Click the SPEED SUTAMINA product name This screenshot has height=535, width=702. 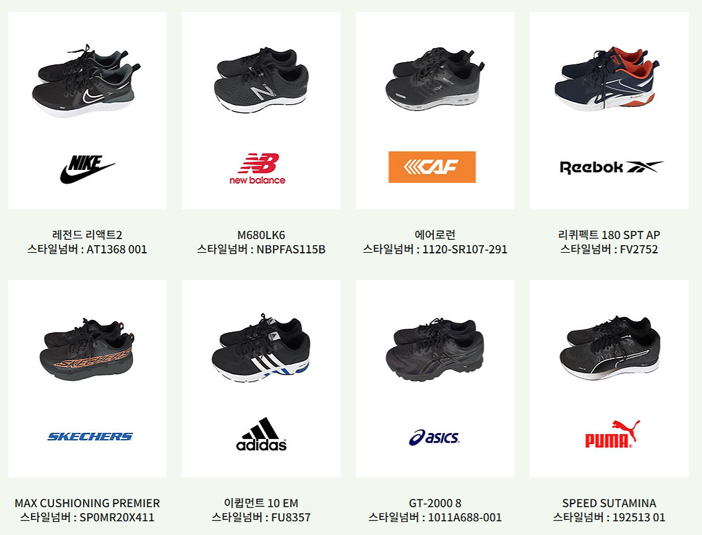pyautogui.click(x=609, y=503)
